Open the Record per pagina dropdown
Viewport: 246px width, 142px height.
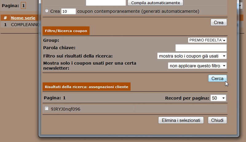point(218,98)
